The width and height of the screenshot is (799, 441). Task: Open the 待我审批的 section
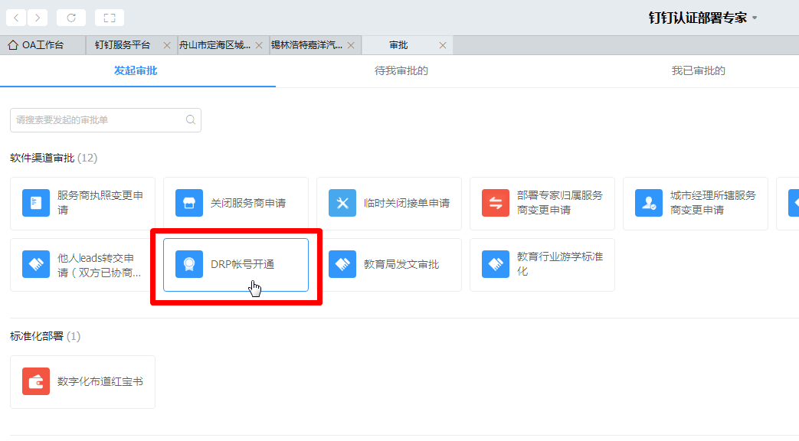pos(401,70)
